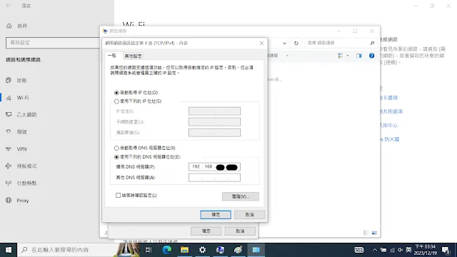Click 確定 in the underlying properties dialog

(206, 231)
